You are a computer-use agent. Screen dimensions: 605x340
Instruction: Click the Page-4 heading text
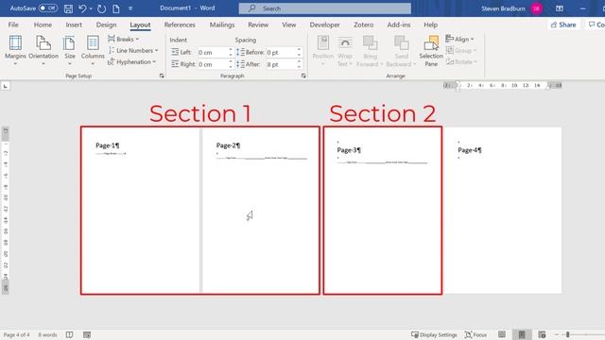point(470,150)
